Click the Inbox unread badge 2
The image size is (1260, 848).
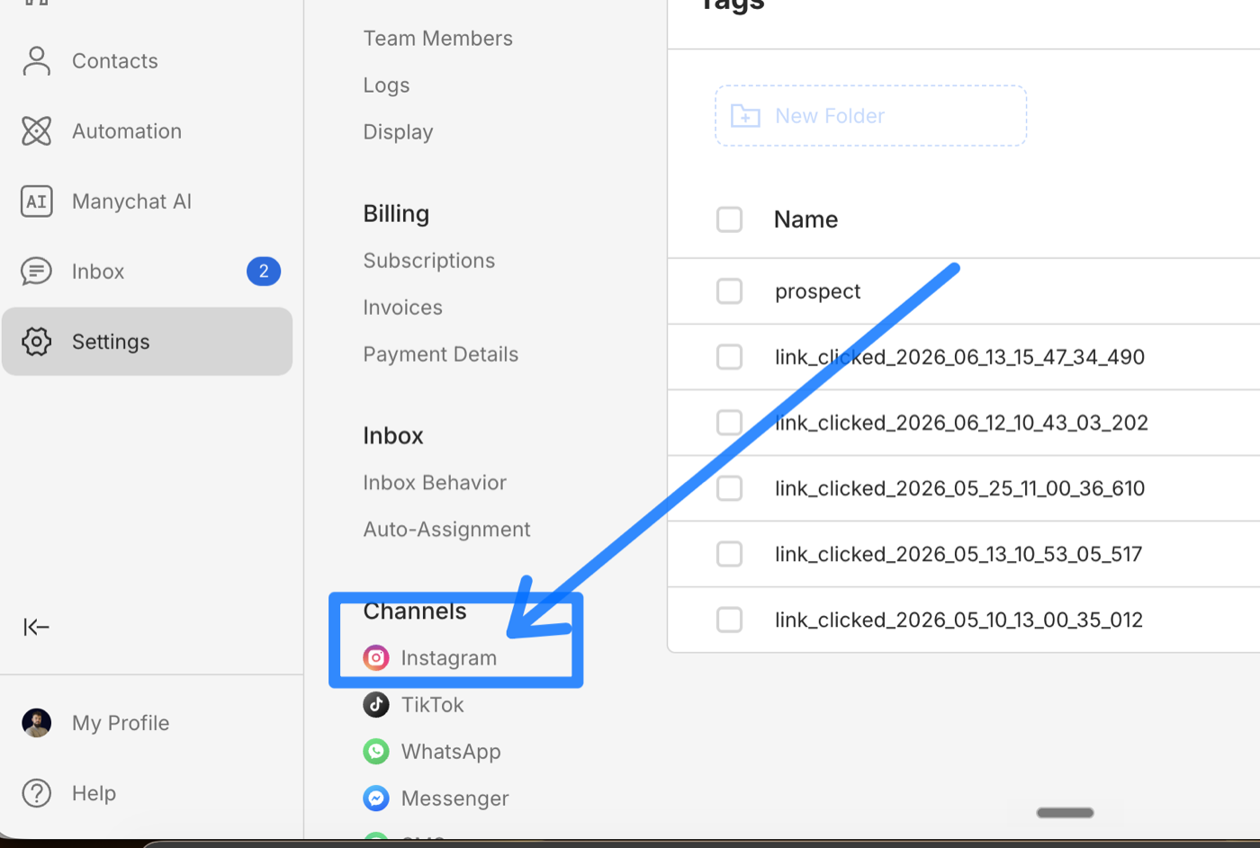coord(264,272)
